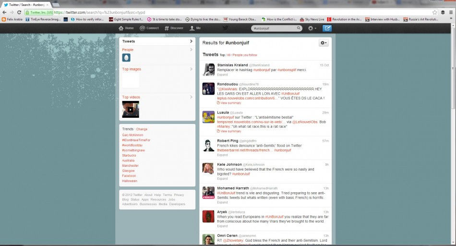Click the Twitter bird logo in the navbar
Screen dimensions: 456x246
(x=225, y=28)
